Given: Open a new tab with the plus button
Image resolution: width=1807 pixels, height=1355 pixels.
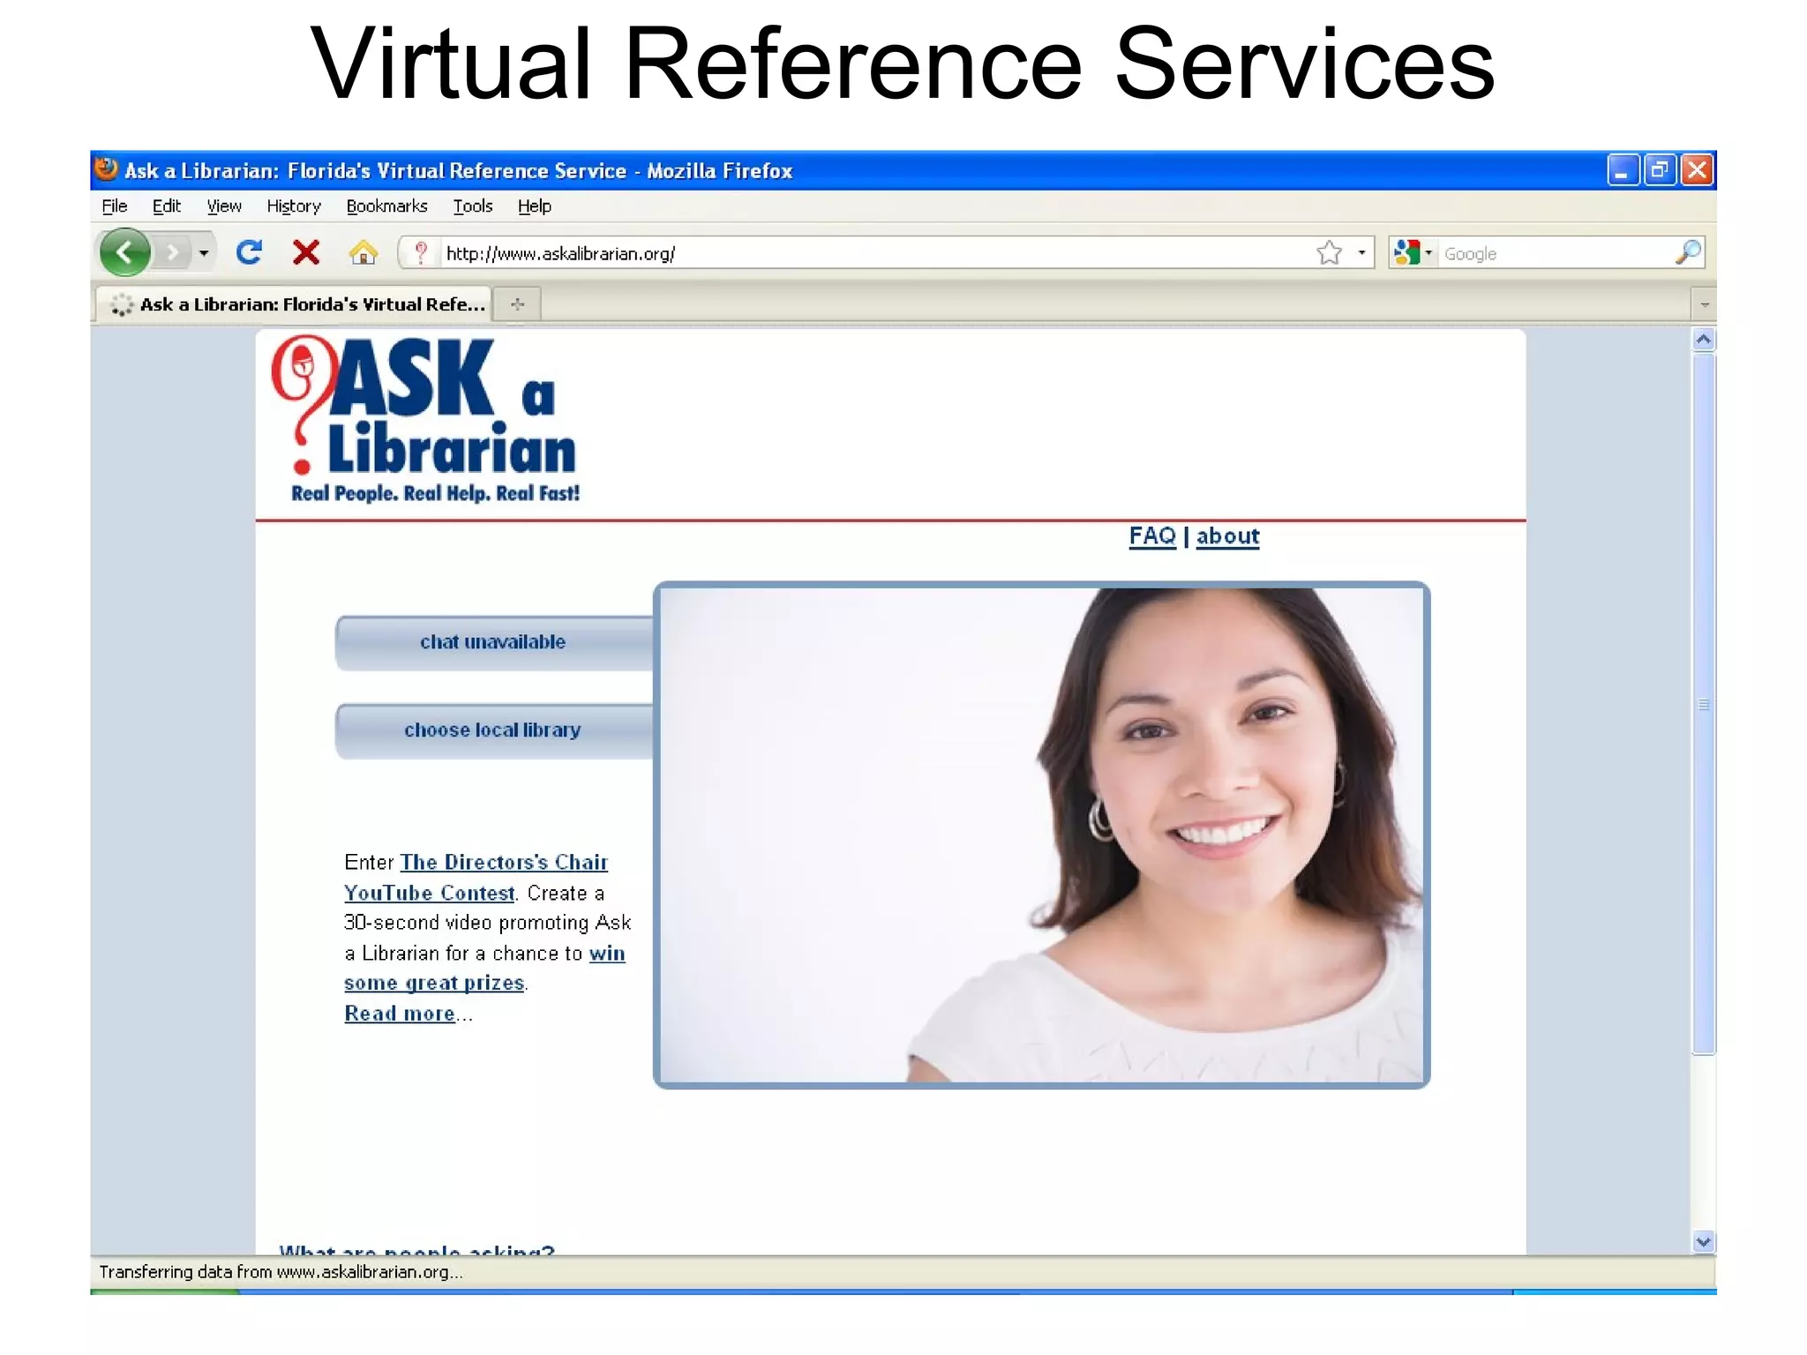Looking at the screenshot, I should [517, 304].
